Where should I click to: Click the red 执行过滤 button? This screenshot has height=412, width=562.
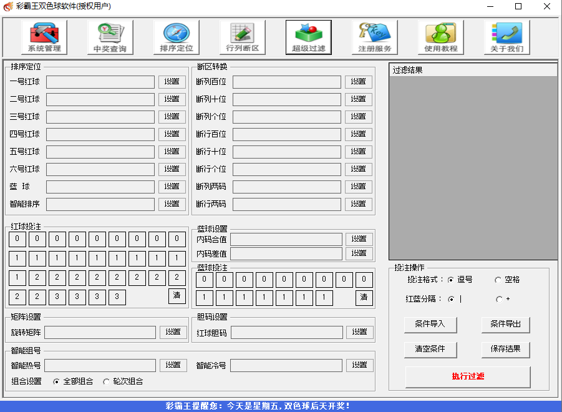pos(468,377)
